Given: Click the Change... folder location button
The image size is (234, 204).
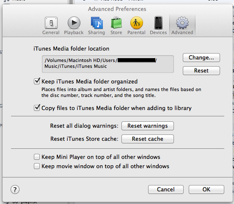Looking at the screenshot, I should (x=201, y=58).
